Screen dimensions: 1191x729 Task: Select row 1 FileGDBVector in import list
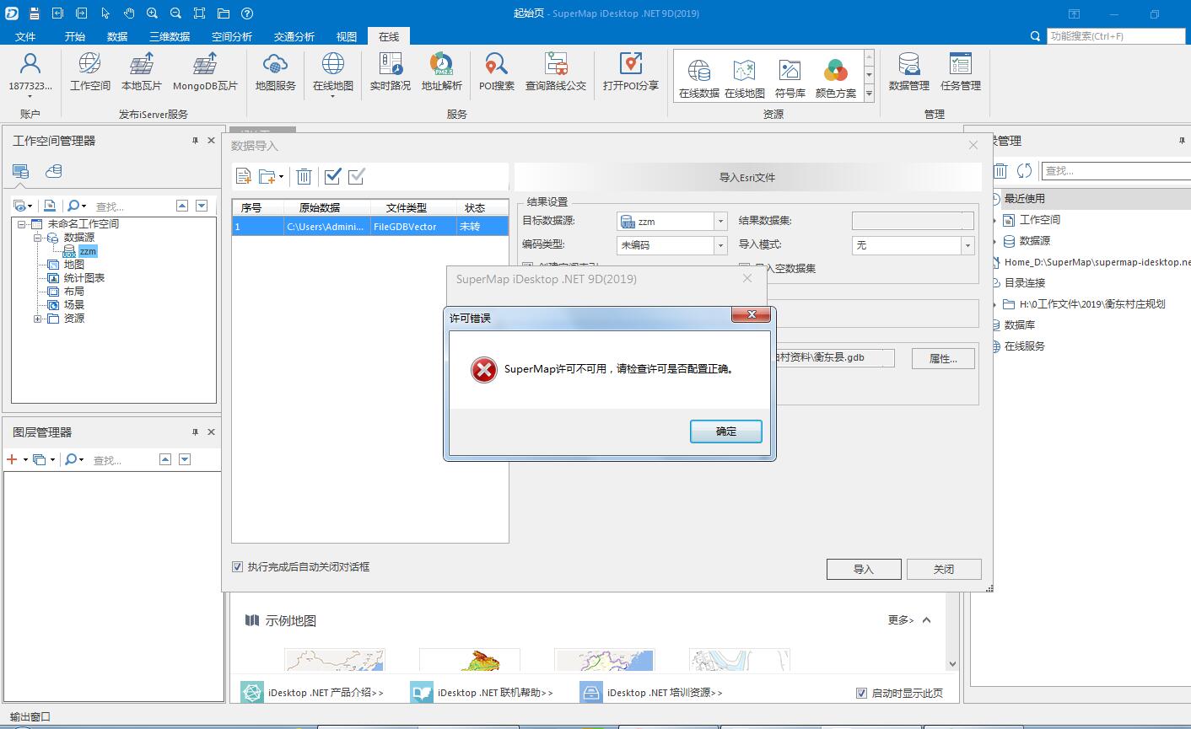370,227
